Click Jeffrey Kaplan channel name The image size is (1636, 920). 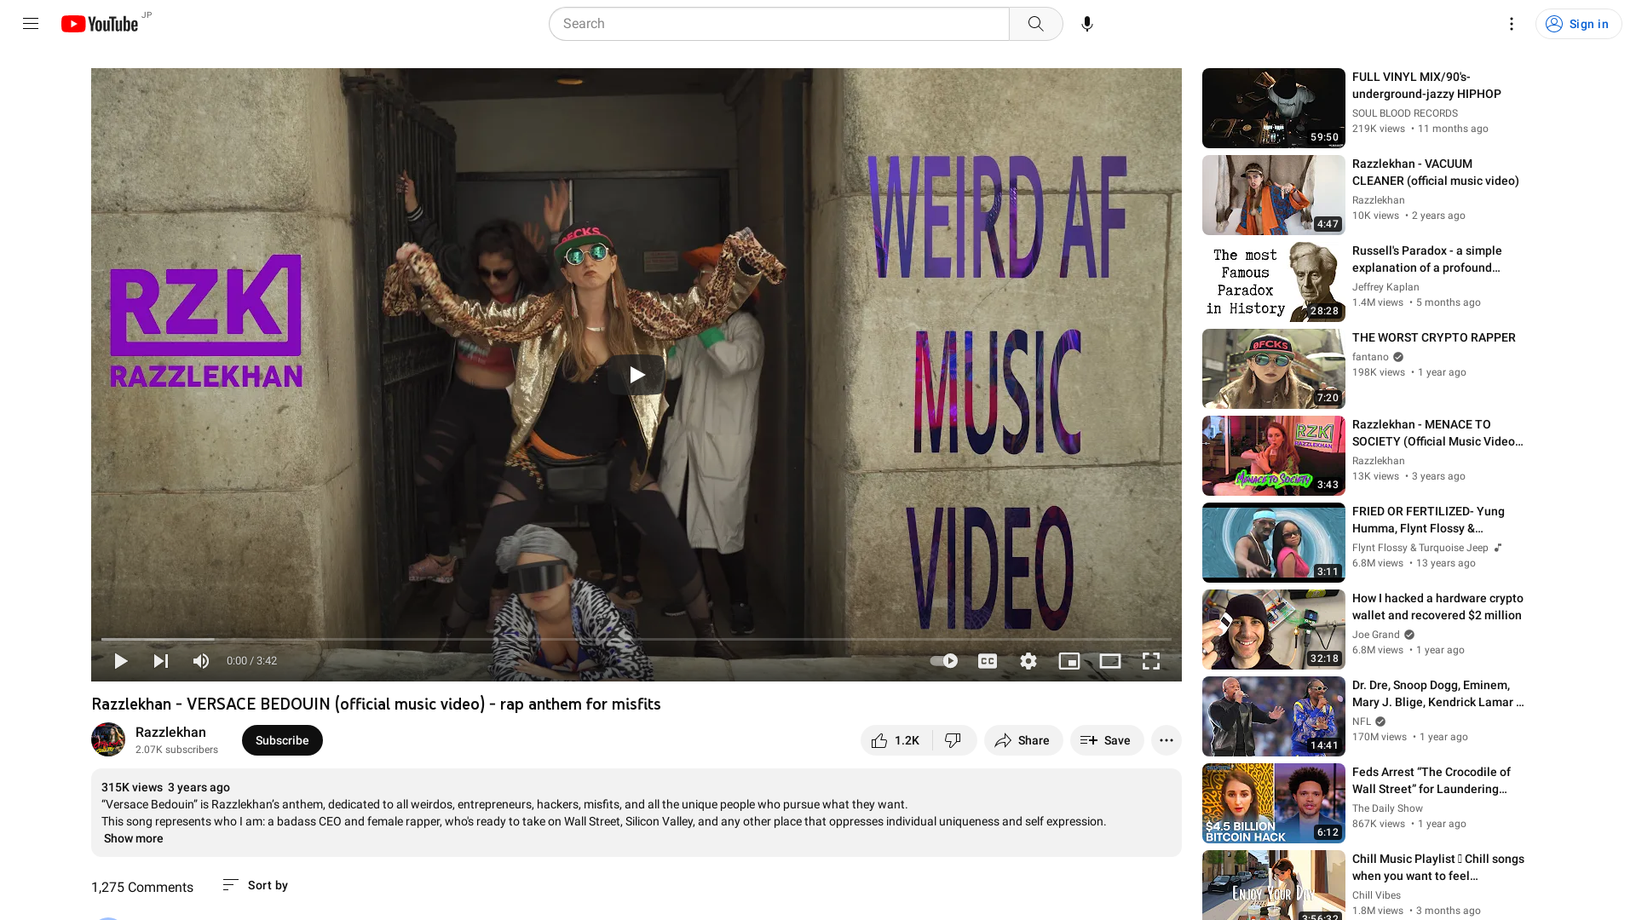tap(1385, 287)
